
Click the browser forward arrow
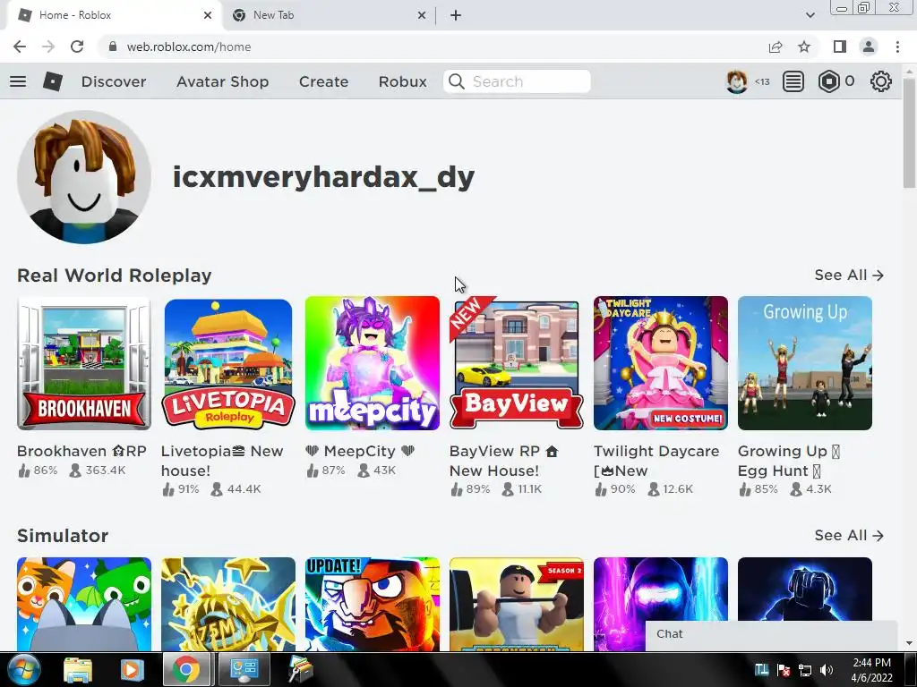(x=48, y=47)
